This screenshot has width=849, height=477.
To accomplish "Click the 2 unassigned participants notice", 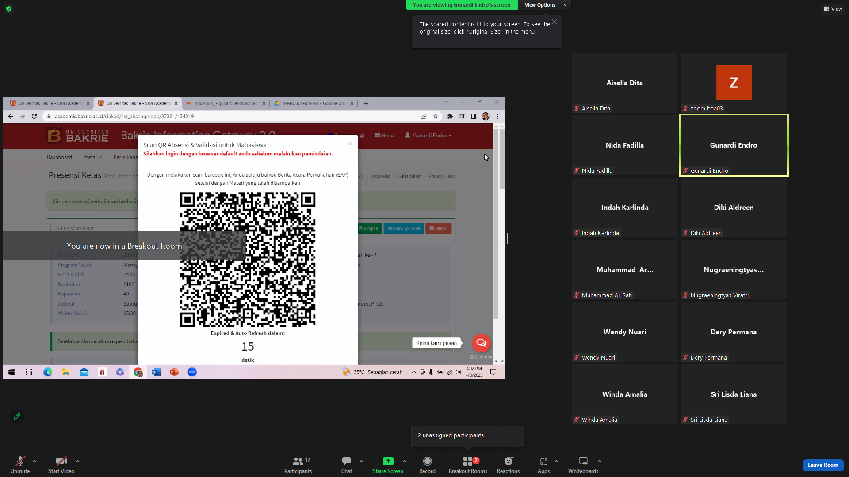I will [468, 435].
